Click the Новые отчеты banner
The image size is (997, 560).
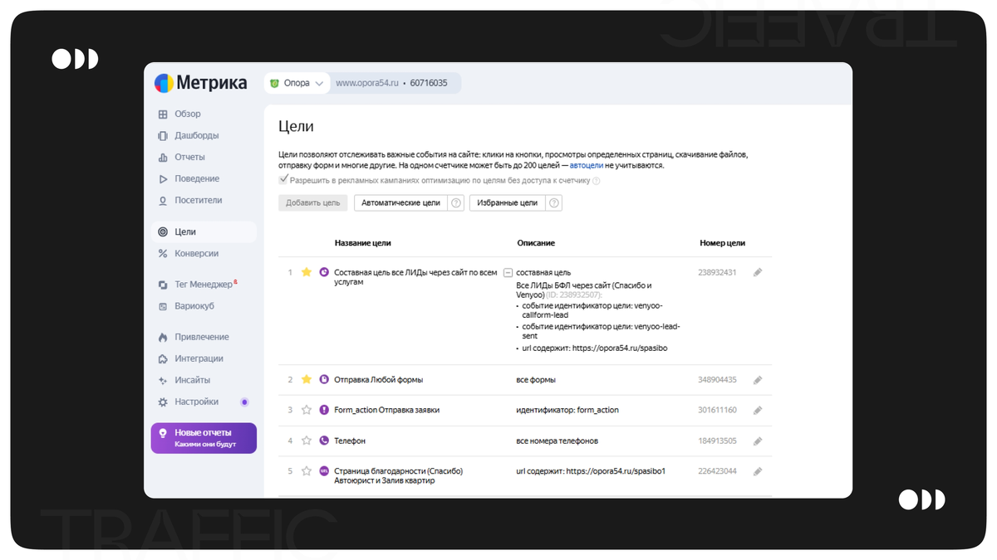[x=204, y=438]
